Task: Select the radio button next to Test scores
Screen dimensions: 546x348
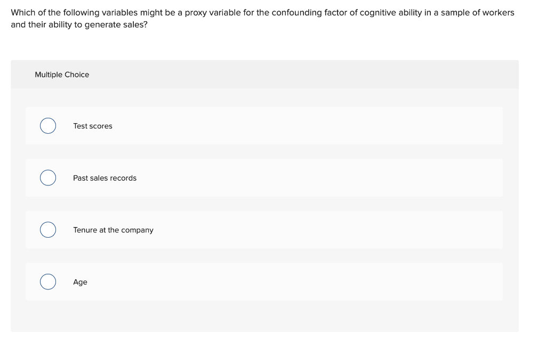Action: tap(47, 126)
